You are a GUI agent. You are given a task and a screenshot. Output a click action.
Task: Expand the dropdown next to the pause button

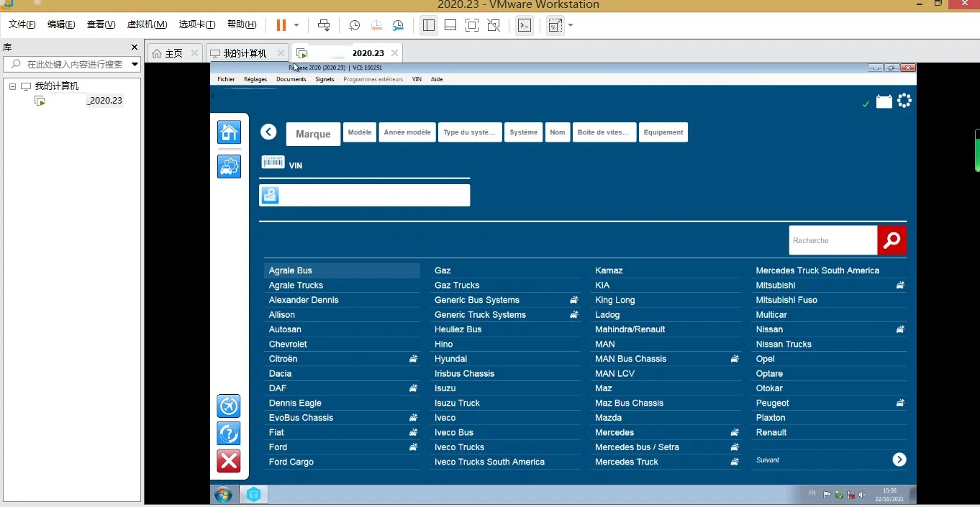tap(296, 25)
